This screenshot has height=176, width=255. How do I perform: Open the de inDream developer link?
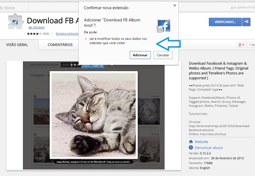click(37, 28)
